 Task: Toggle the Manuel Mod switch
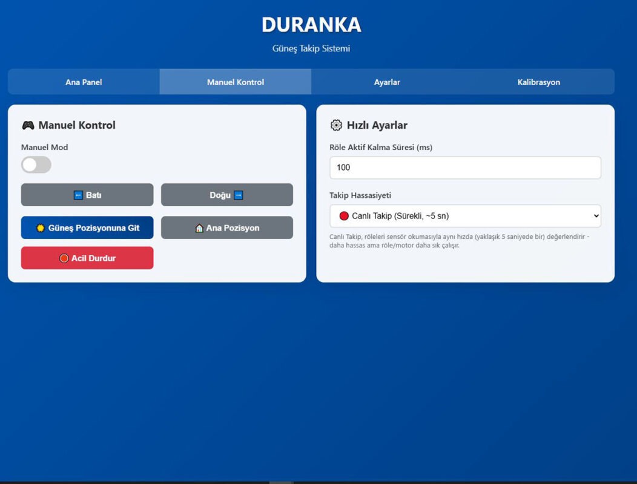tap(36, 165)
